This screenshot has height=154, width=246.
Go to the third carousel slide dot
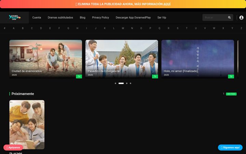pyautogui.click(x=127, y=83)
